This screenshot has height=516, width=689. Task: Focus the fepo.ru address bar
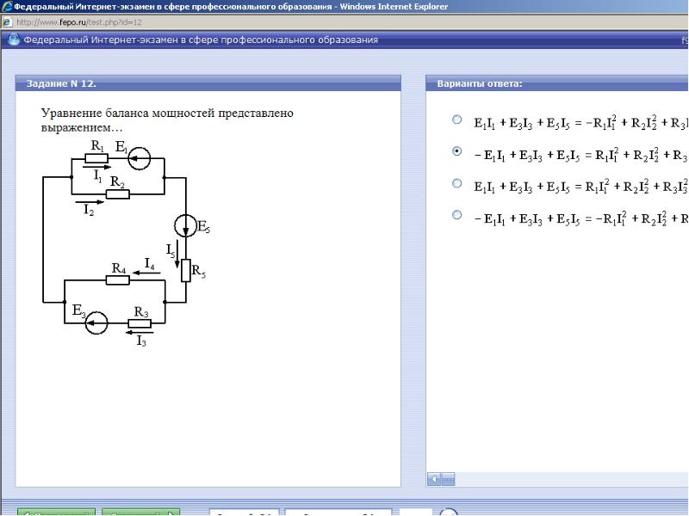point(350,22)
